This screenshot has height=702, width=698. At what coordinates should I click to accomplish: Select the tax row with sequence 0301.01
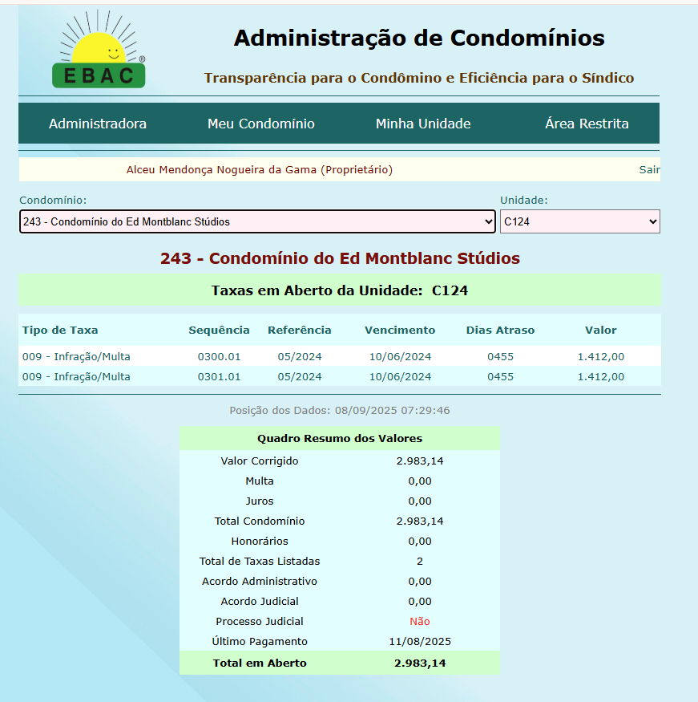(219, 376)
